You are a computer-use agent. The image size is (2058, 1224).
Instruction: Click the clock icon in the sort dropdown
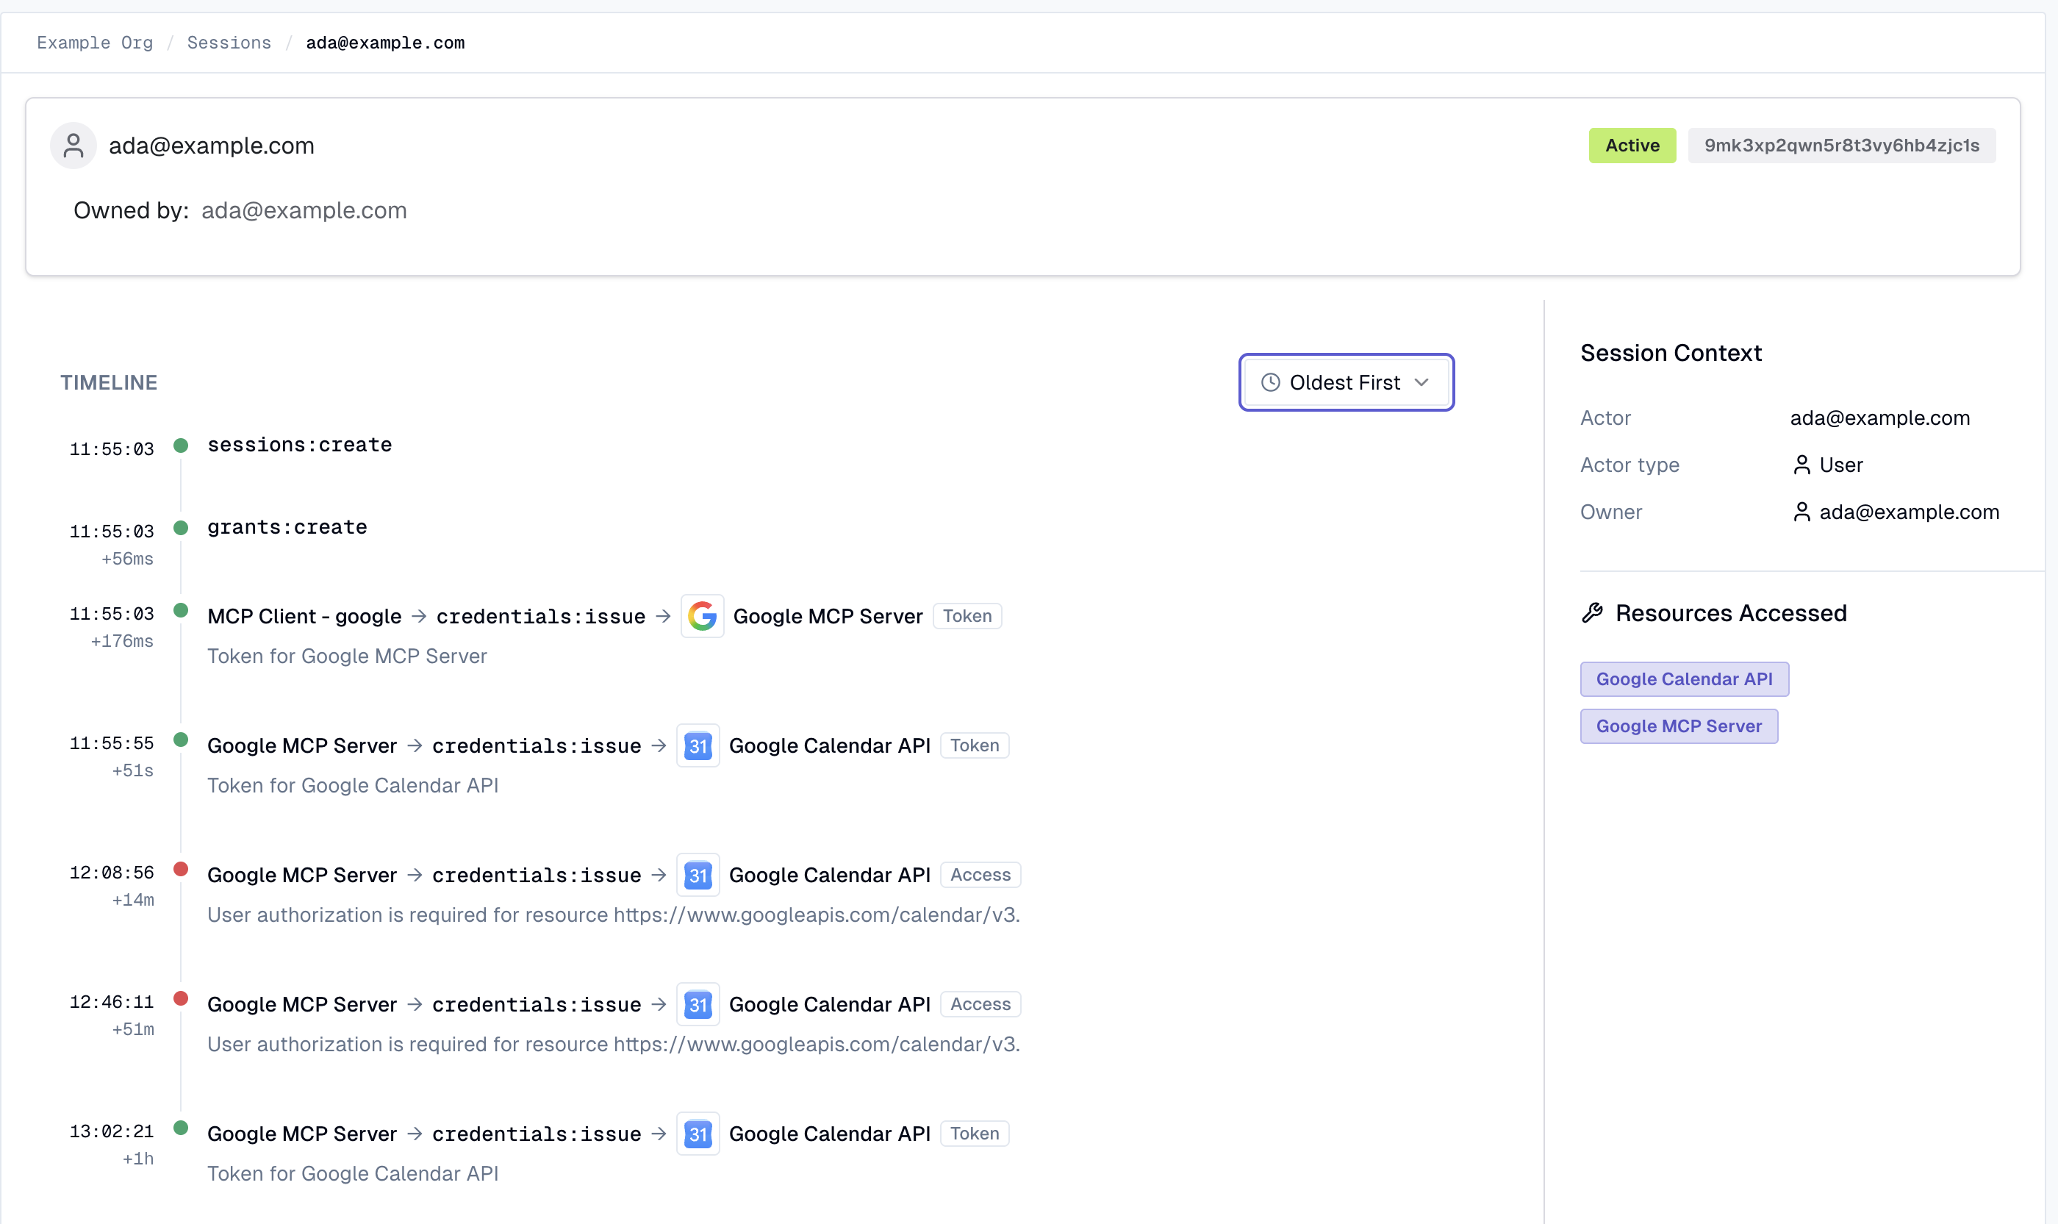click(x=1271, y=383)
